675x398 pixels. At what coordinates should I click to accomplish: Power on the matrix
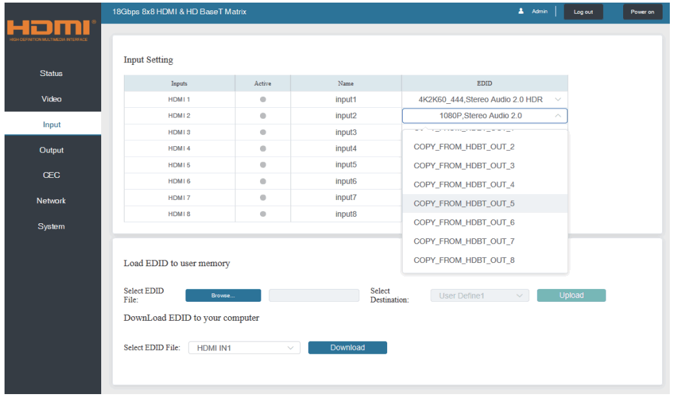pyautogui.click(x=641, y=11)
